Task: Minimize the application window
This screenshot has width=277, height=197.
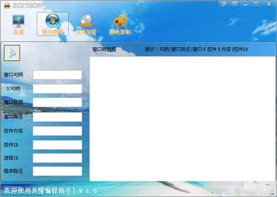Action: tap(246, 4)
